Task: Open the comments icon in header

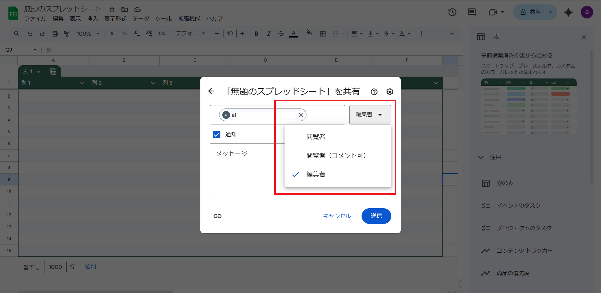Action: coord(471,12)
